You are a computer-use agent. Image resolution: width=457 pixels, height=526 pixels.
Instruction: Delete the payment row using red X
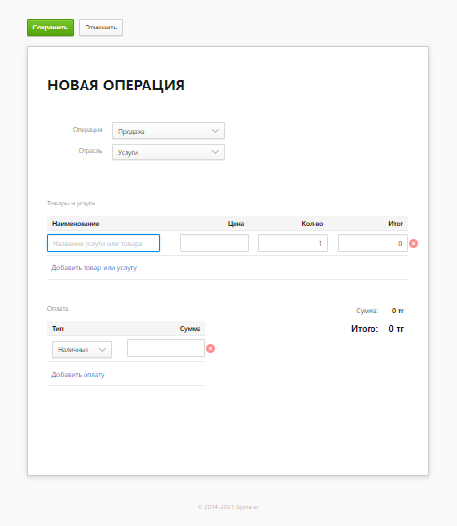point(210,349)
